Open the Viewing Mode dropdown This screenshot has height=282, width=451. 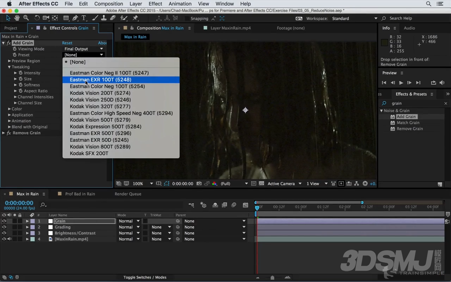[x=84, y=49]
